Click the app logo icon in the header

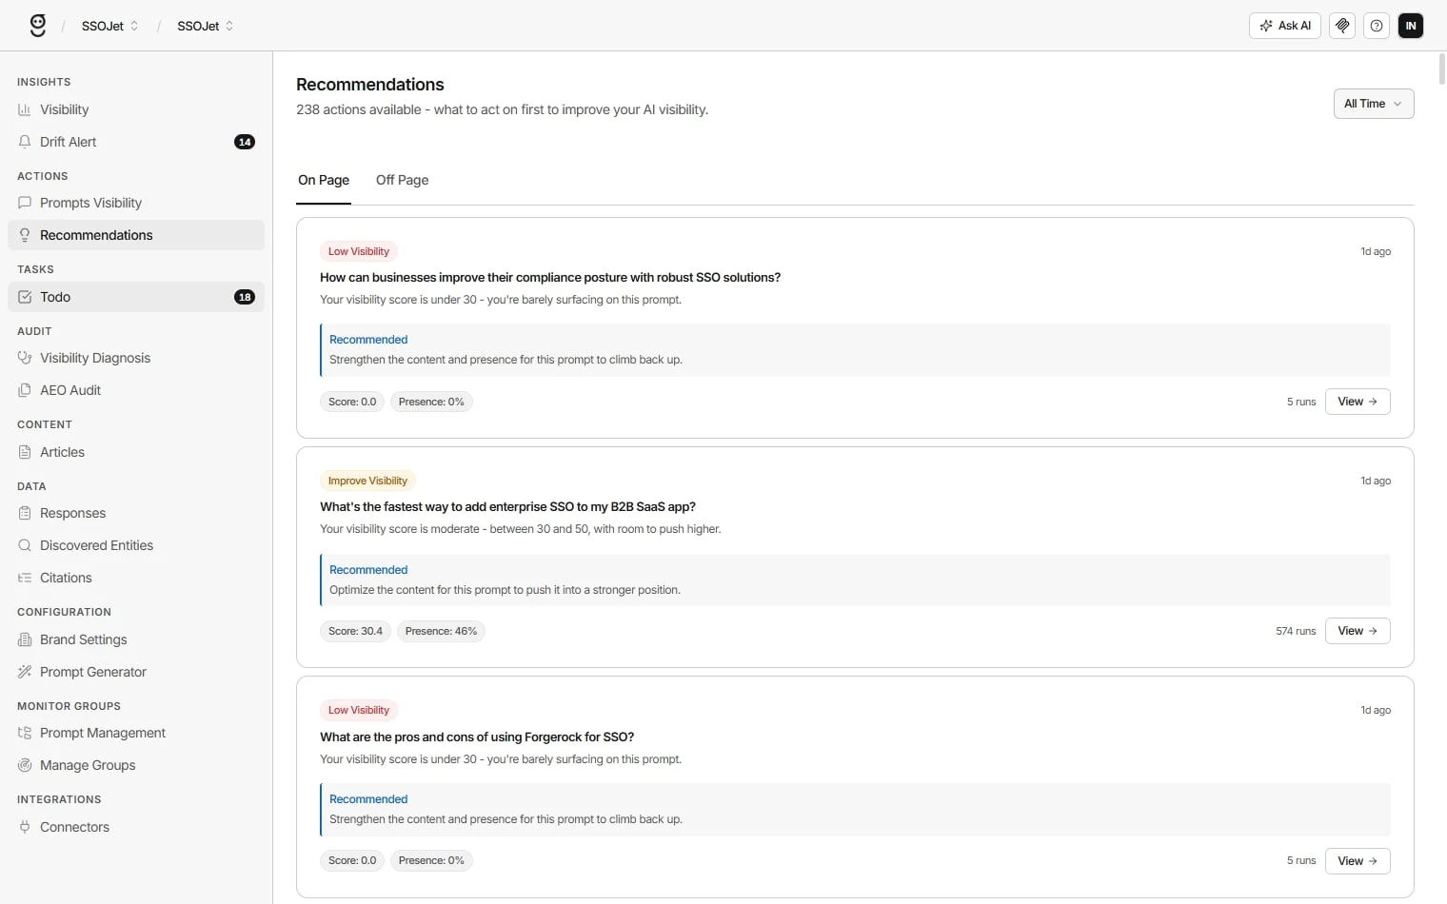(x=38, y=26)
